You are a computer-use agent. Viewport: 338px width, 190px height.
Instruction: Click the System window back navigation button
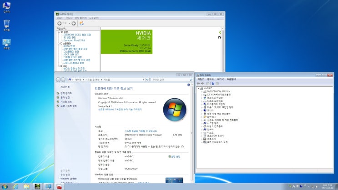(58, 80)
